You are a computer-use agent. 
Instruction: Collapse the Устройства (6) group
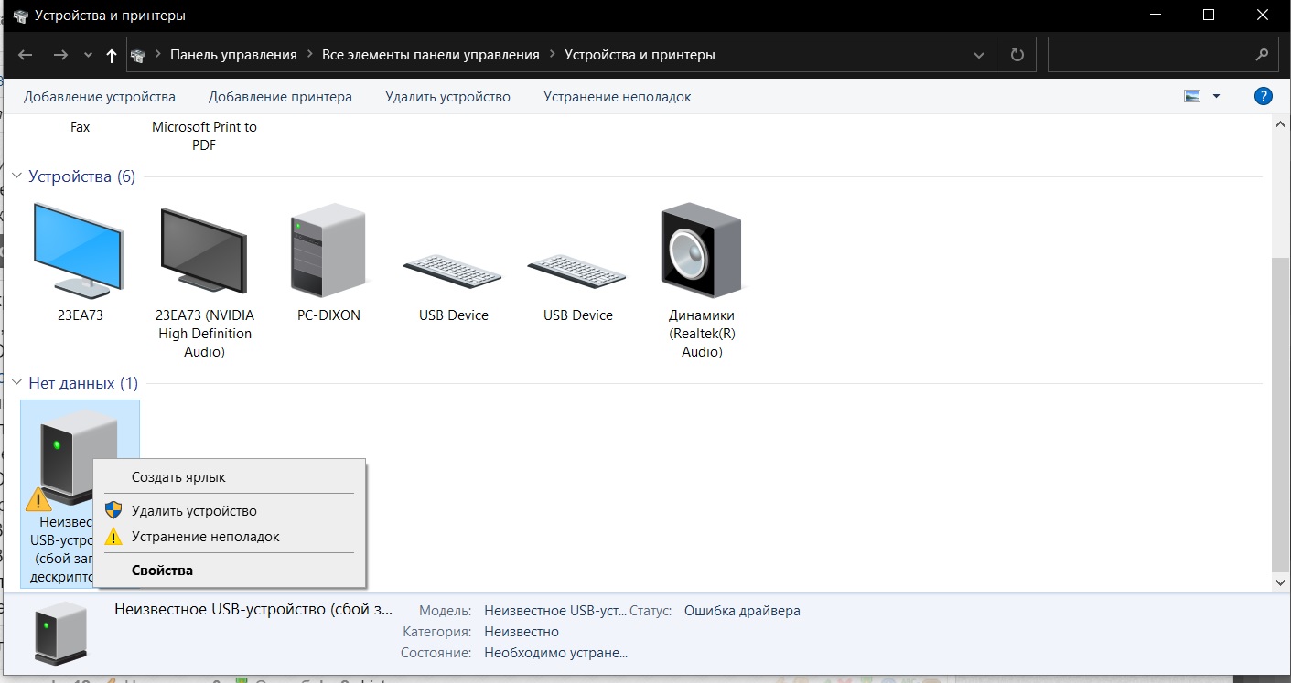pos(16,176)
